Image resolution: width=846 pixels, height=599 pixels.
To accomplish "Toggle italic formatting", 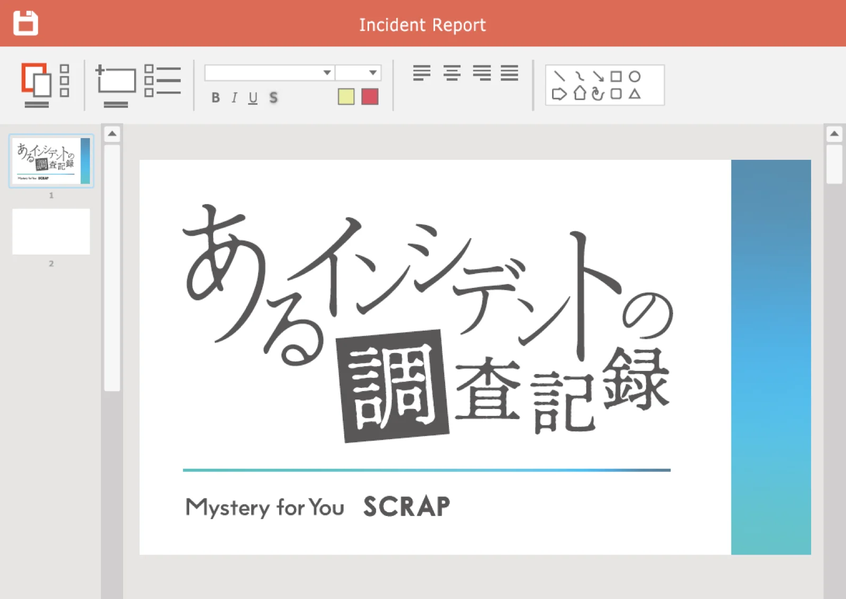I will click(234, 97).
